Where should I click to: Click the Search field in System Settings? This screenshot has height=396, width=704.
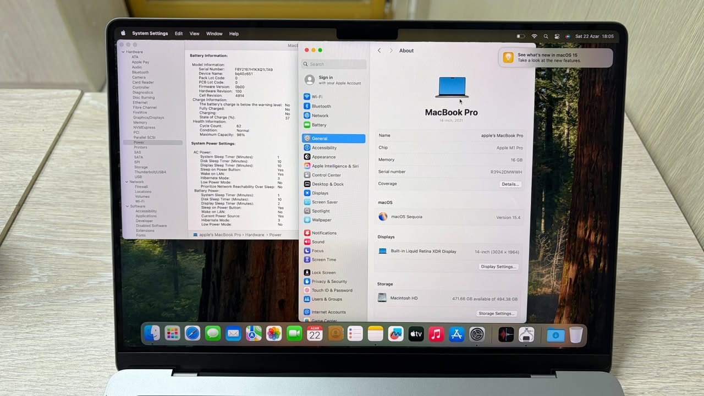(x=334, y=64)
